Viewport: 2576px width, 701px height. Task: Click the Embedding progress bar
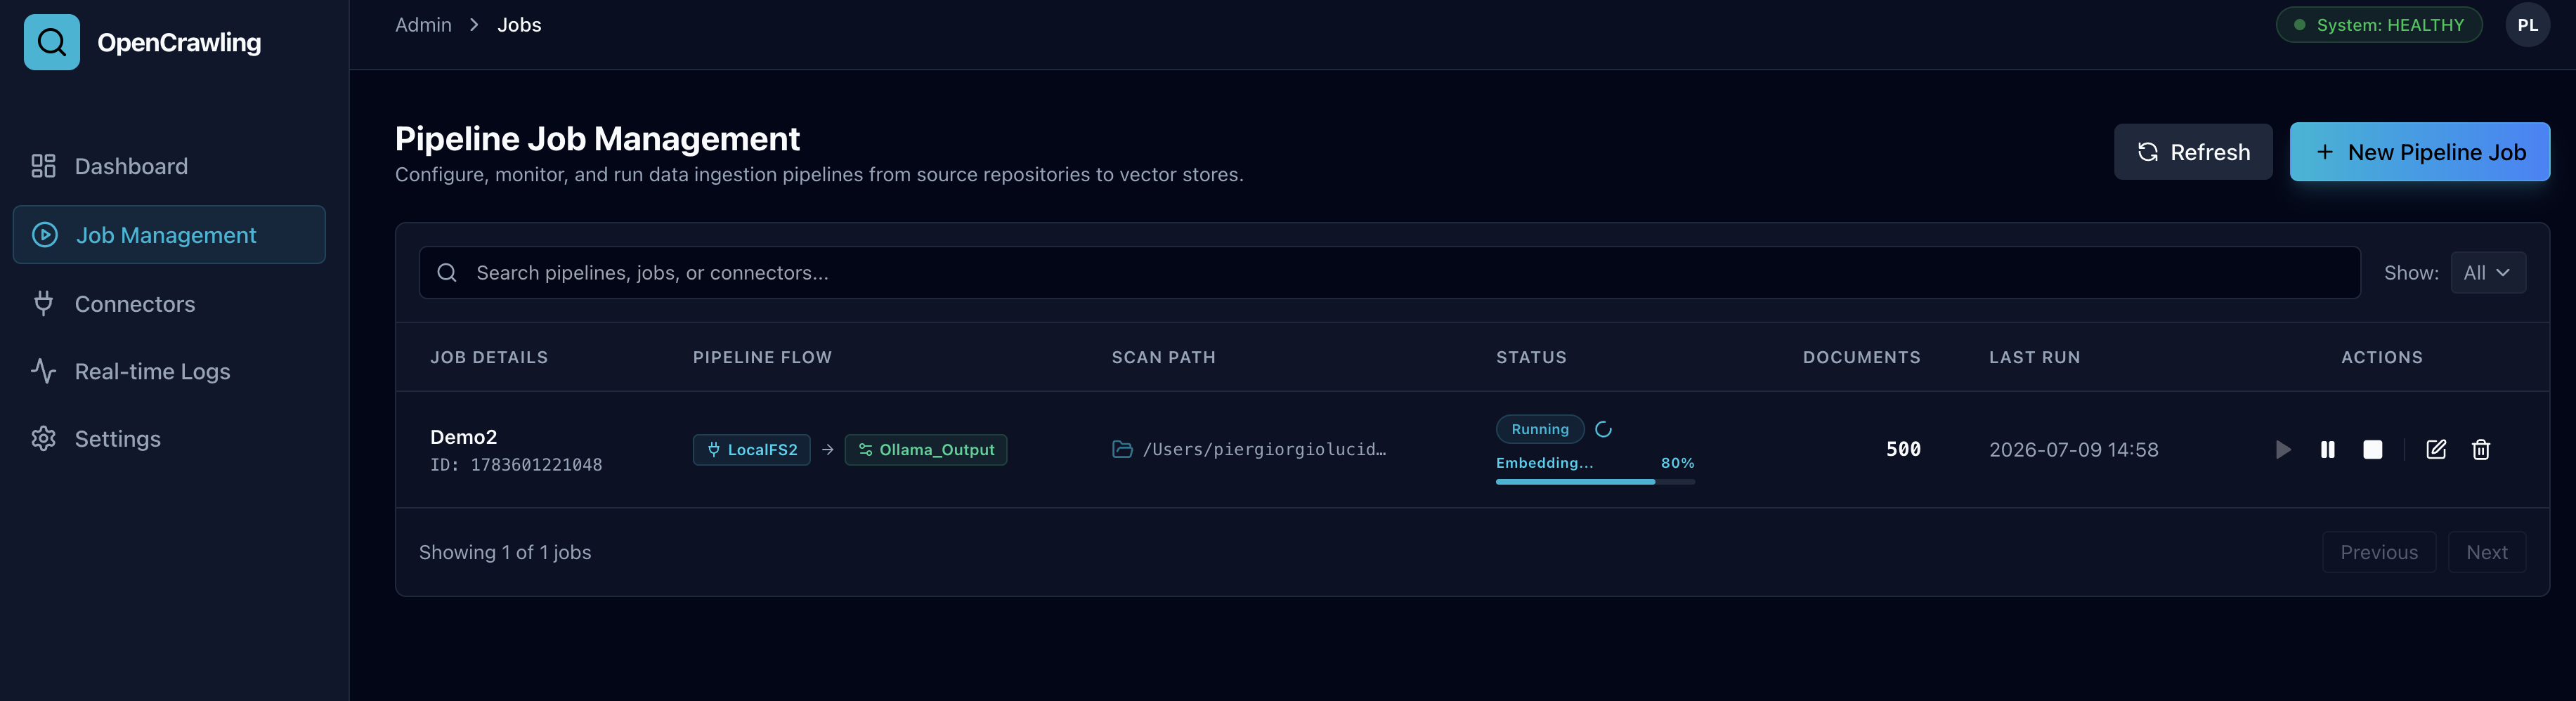coord(1595,482)
